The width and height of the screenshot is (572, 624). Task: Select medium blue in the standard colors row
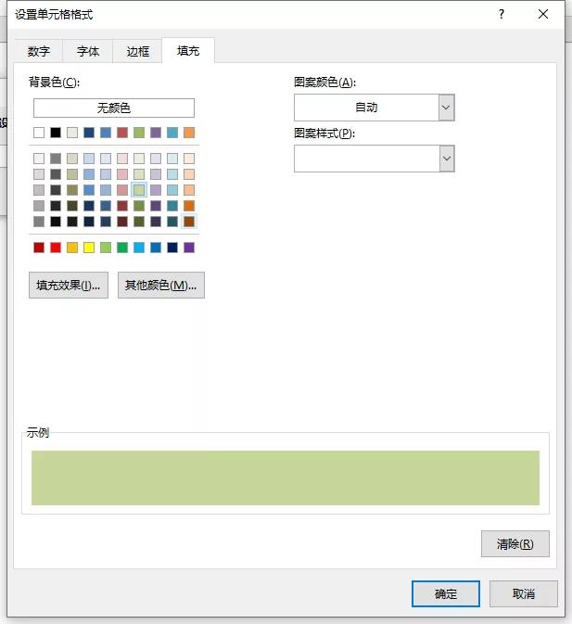(156, 248)
